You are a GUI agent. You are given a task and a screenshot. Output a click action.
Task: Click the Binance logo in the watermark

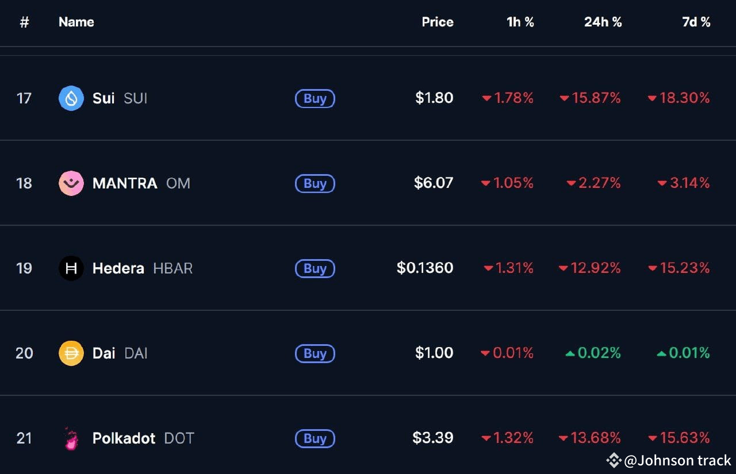click(614, 460)
